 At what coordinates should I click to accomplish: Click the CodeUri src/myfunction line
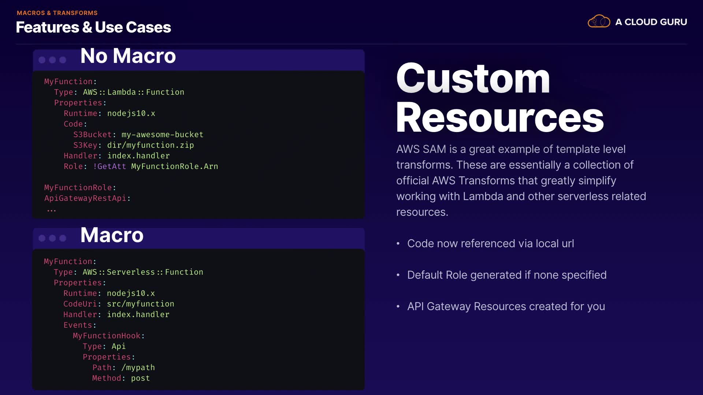(119, 304)
